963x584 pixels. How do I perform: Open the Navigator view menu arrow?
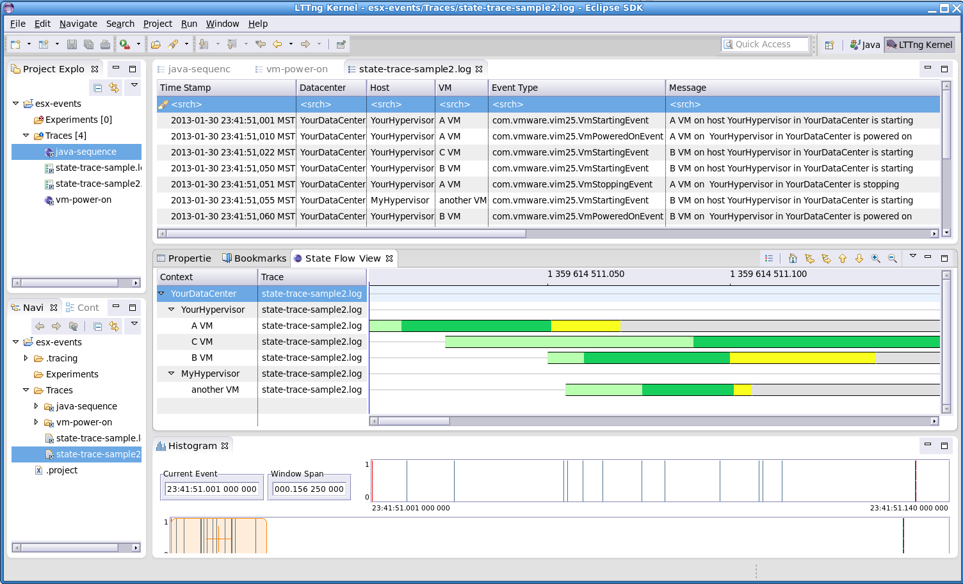pyautogui.click(x=134, y=323)
